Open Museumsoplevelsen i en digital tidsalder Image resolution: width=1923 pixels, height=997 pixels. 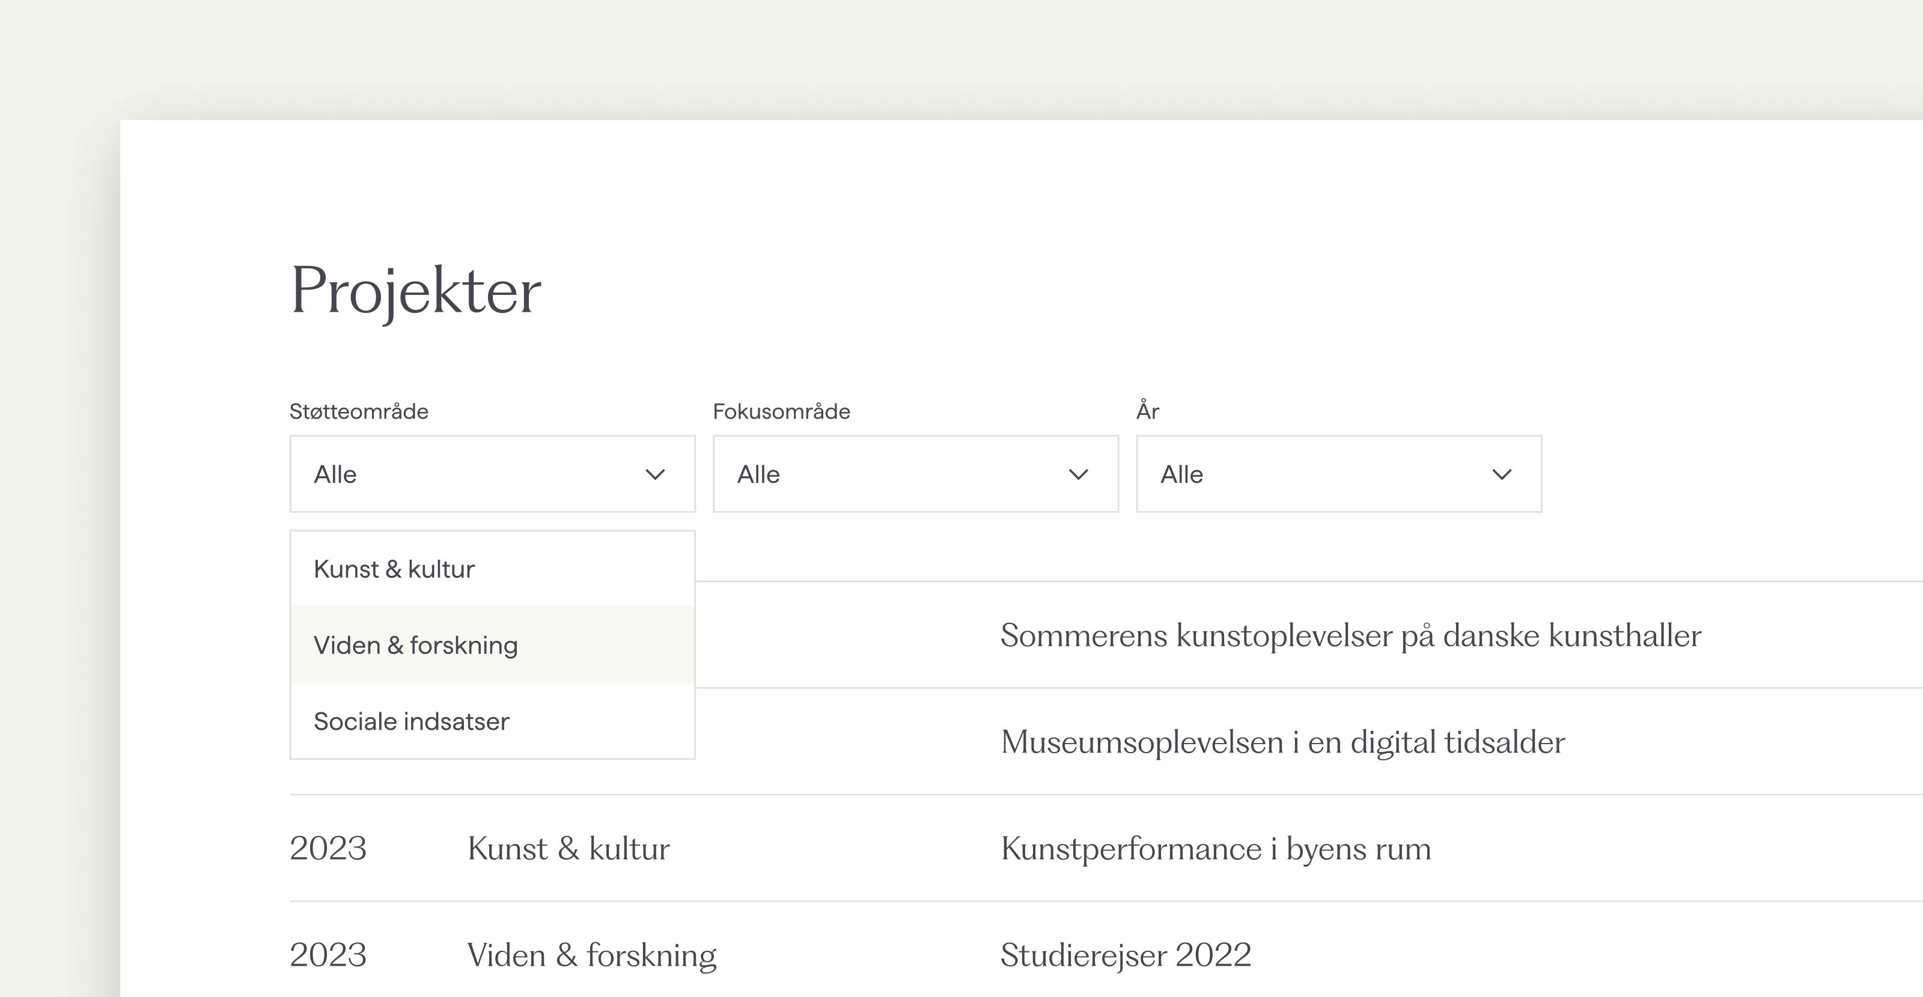[1282, 742]
